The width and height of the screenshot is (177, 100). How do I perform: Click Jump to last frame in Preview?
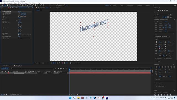pos(167,10)
